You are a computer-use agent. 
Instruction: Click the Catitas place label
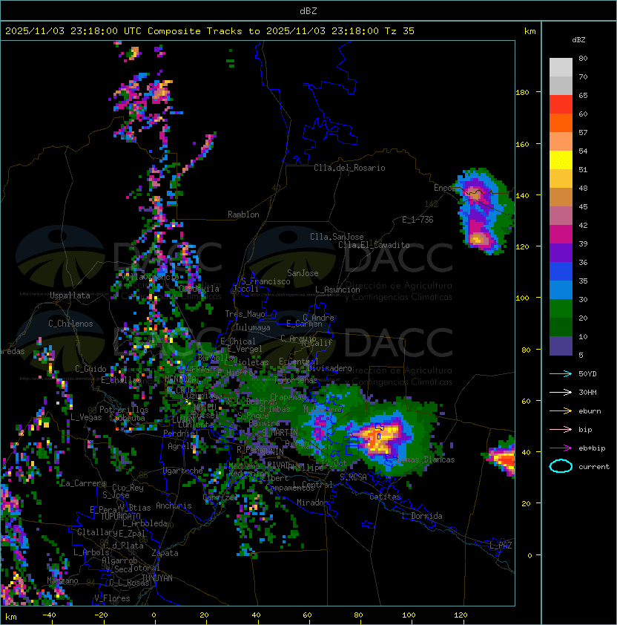(x=385, y=497)
